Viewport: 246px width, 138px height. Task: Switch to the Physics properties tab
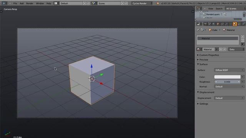click(x=243, y=24)
